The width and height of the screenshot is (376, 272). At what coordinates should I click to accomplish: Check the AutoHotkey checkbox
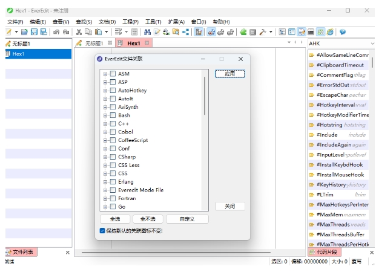(x=113, y=90)
